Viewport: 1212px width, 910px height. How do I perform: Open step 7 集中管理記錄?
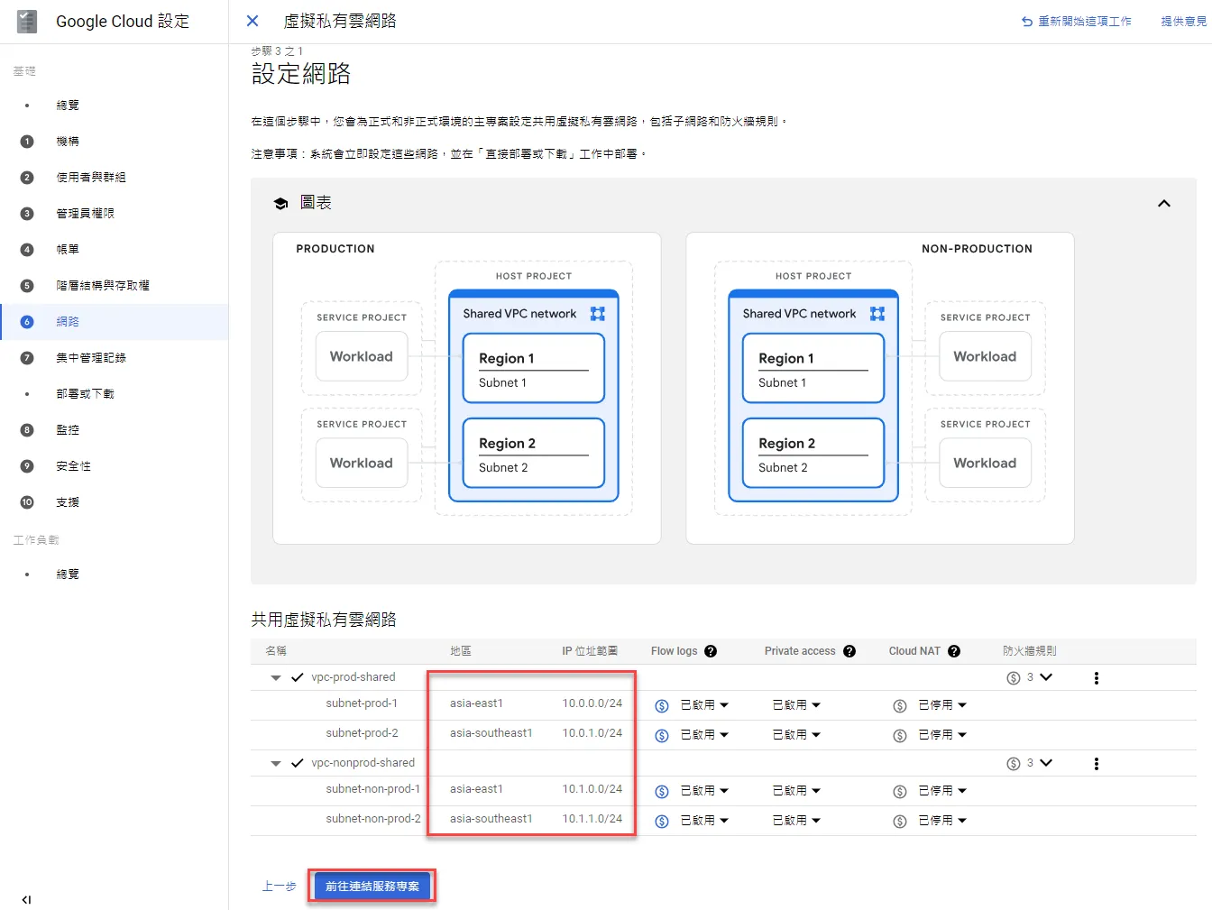91,358
